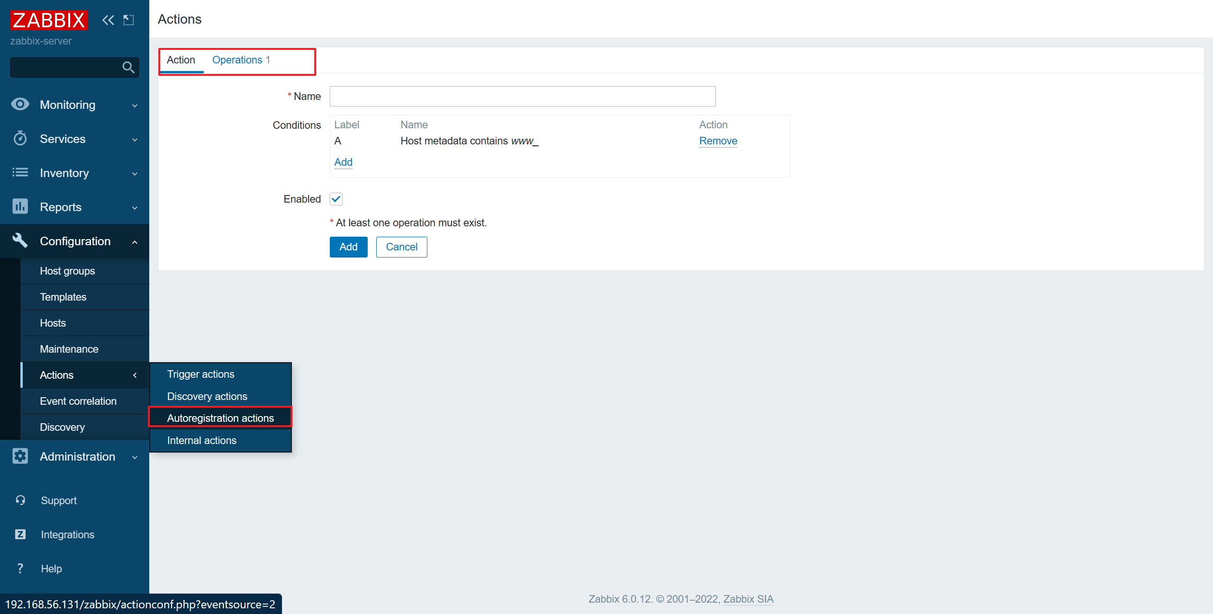Click the Monitoring eye icon

(20, 104)
